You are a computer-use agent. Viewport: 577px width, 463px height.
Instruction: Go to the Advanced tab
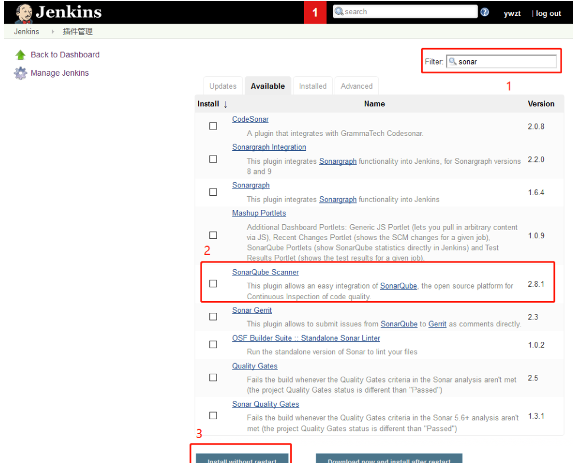pos(356,86)
